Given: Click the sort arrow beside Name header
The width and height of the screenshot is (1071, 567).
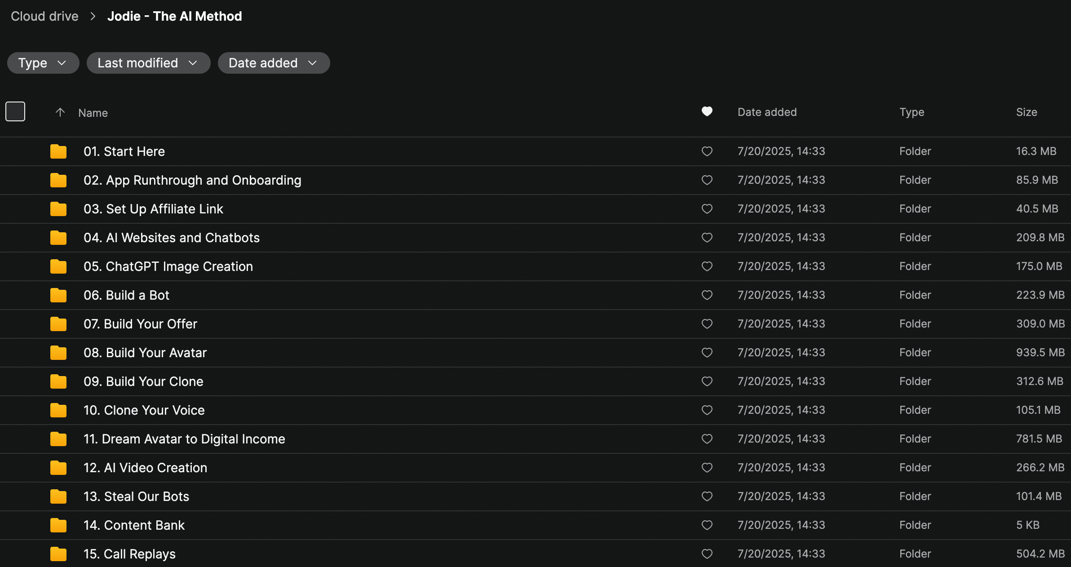Looking at the screenshot, I should pos(60,112).
